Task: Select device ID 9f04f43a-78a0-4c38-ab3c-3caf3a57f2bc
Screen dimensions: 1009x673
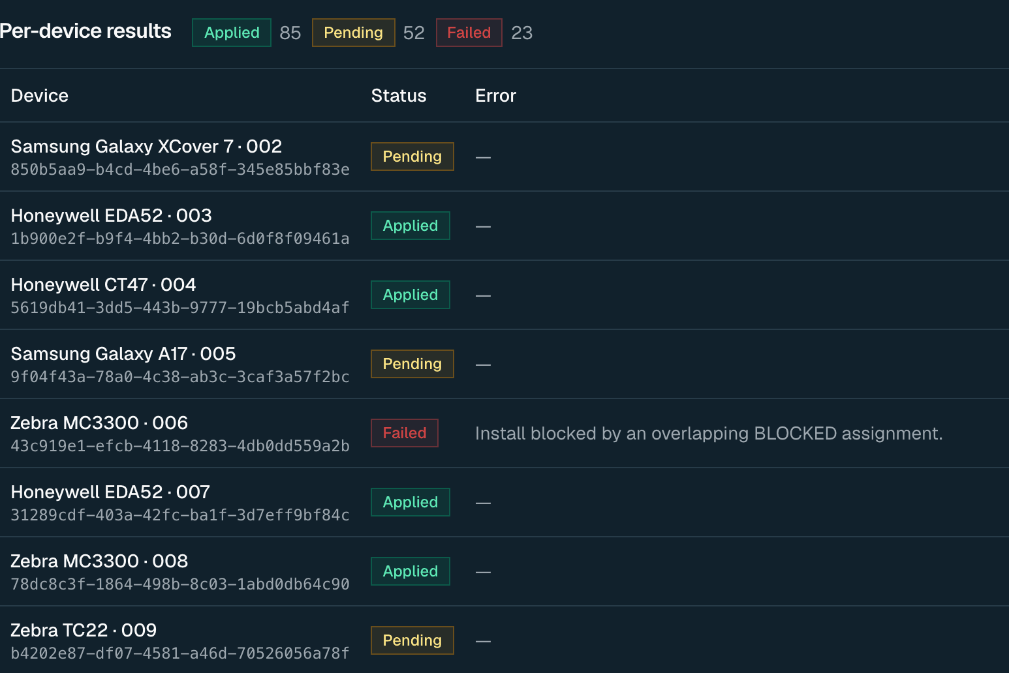Action: (x=180, y=377)
